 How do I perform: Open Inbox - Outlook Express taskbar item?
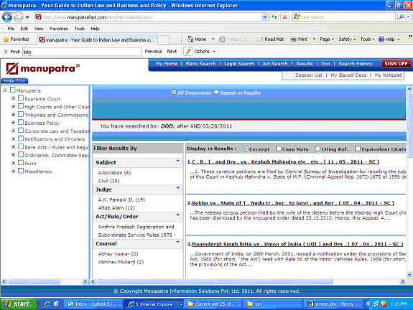click(x=93, y=304)
